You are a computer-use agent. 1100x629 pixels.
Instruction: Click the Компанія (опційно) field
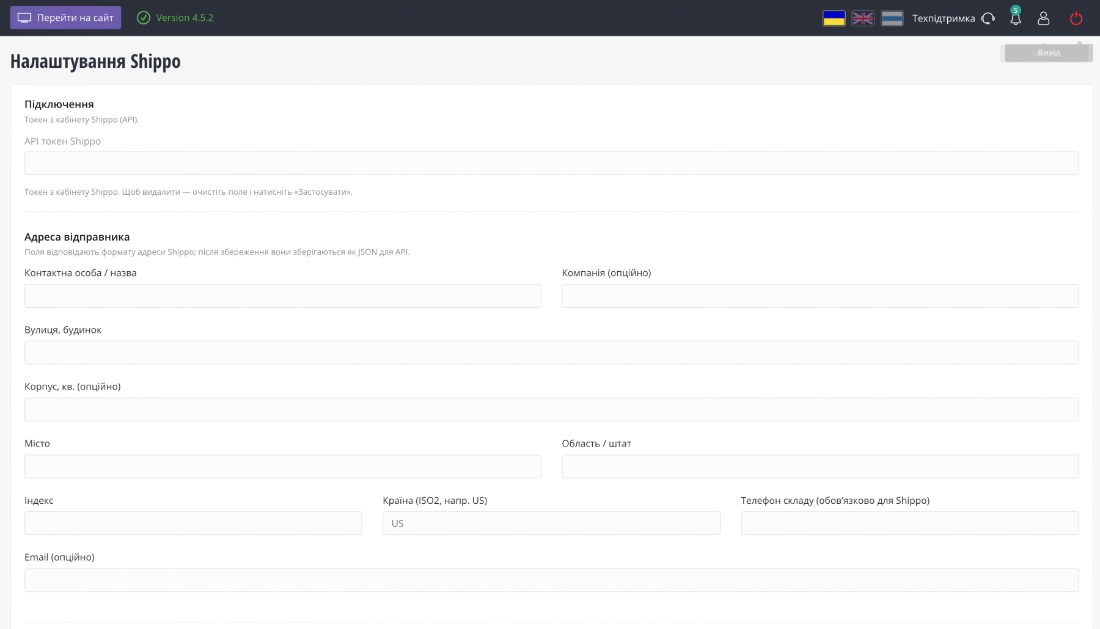[820, 296]
